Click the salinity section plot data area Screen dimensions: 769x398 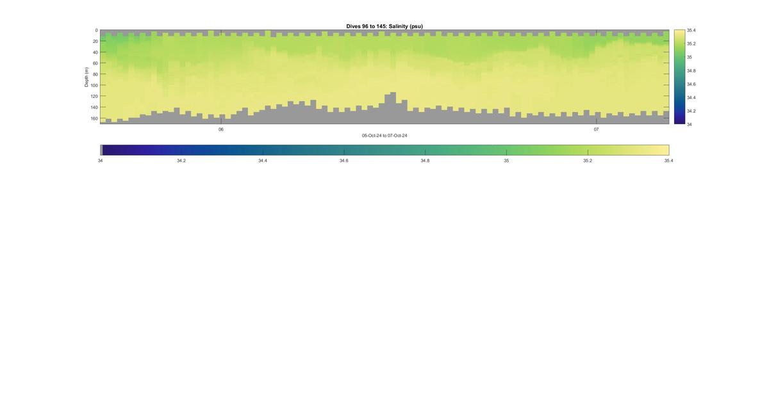tap(384, 77)
